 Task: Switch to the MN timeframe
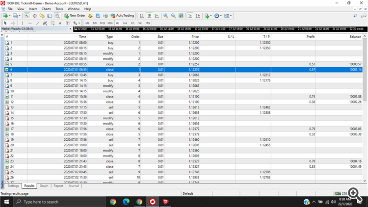[148, 23]
